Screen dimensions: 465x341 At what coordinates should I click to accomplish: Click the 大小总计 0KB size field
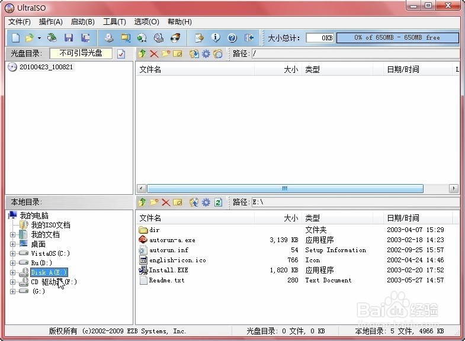(x=320, y=38)
